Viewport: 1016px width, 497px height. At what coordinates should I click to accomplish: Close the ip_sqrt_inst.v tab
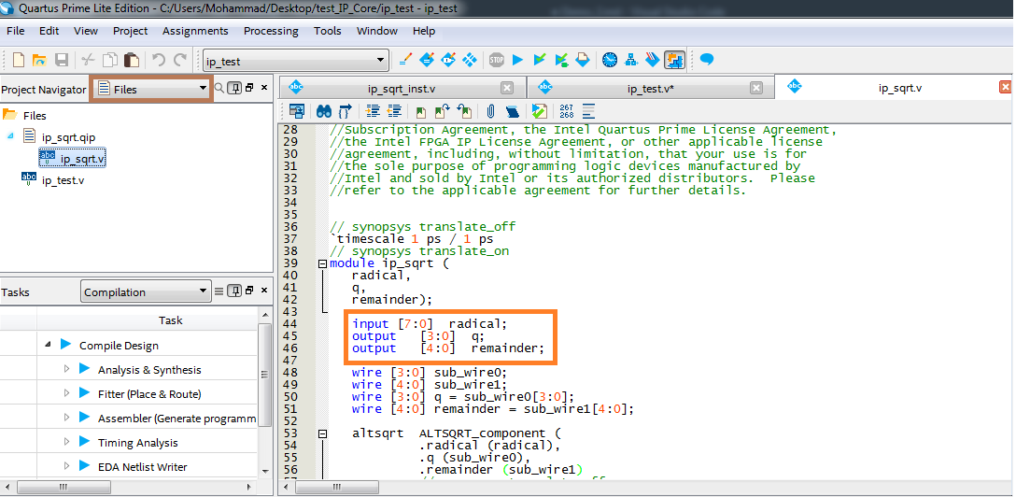tap(507, 88)
